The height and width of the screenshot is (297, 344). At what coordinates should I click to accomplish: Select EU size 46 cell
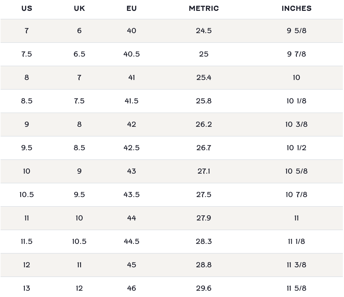click(131, 288)
